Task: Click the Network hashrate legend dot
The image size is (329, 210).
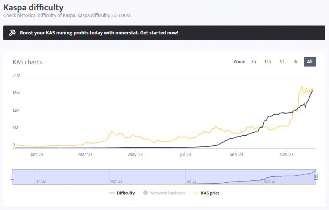Action: pyautogui.click(x=145, y=193)
